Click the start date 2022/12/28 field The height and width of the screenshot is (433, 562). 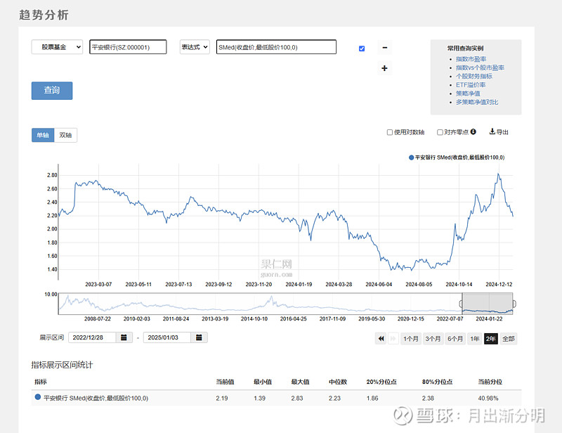[92, 337]
